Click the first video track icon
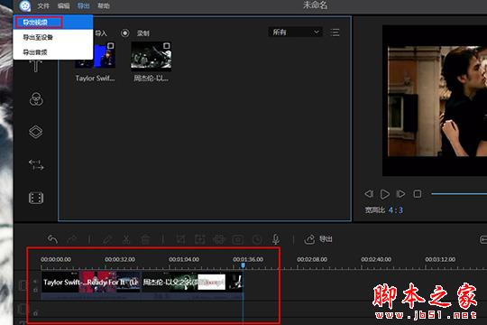The height and width of the screenshot is (325, 487). [23, 285]
